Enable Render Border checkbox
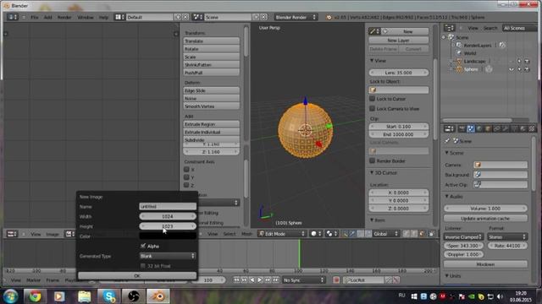The width and height of the screenshot is (542, 304). click(x=373, y=160)
